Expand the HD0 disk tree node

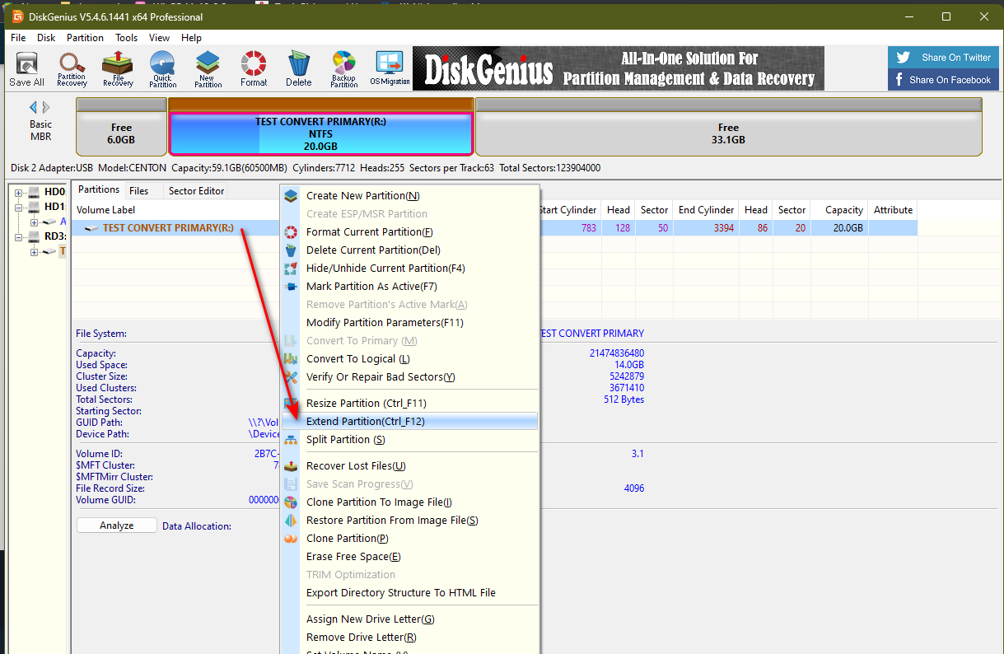pos(19,192)
